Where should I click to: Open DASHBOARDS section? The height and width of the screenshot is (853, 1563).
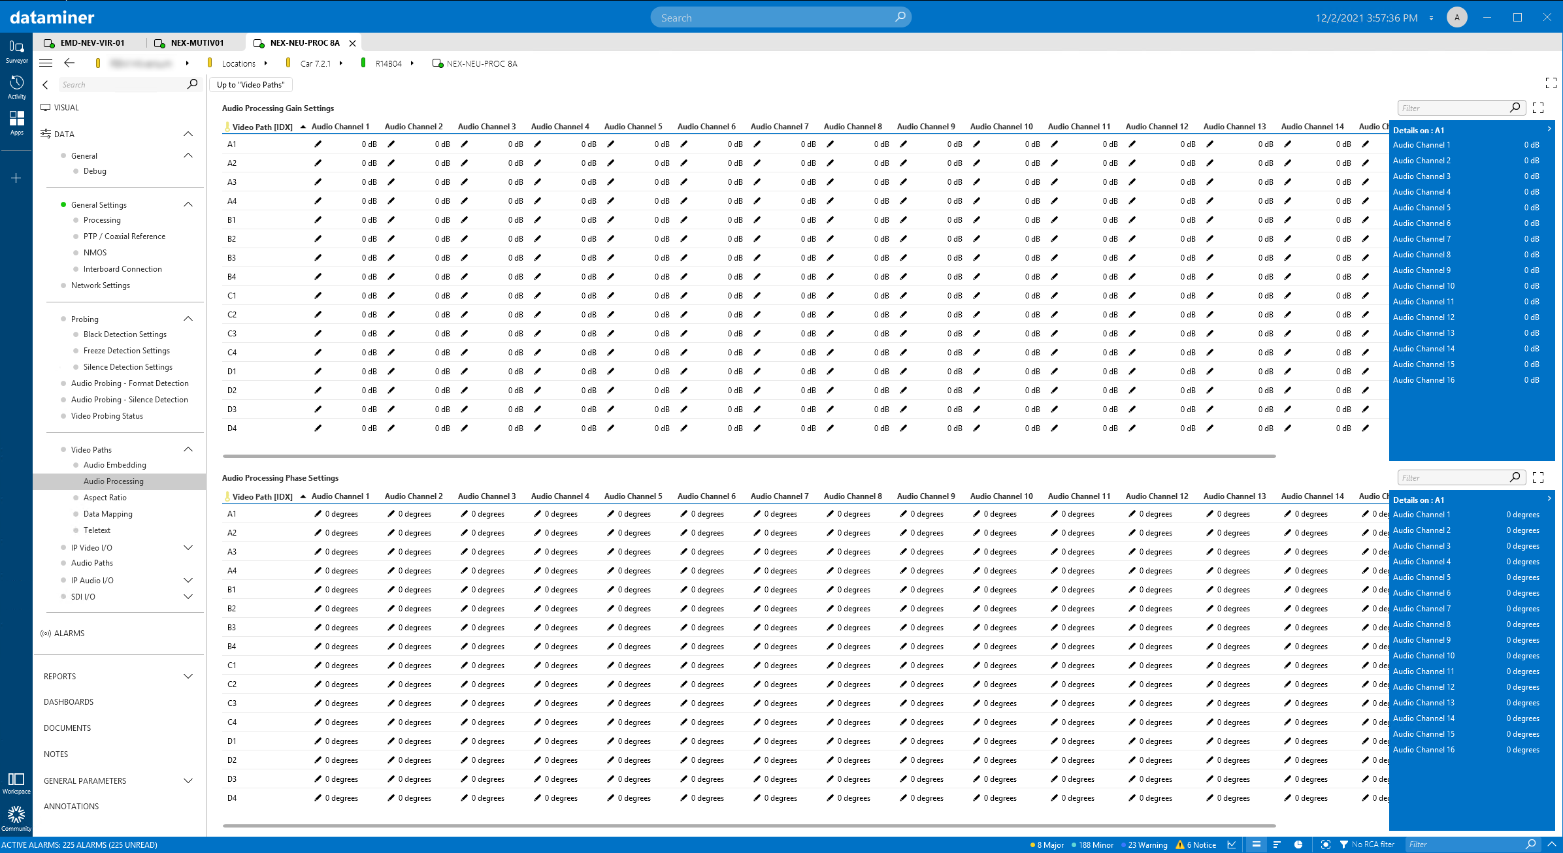69,701
